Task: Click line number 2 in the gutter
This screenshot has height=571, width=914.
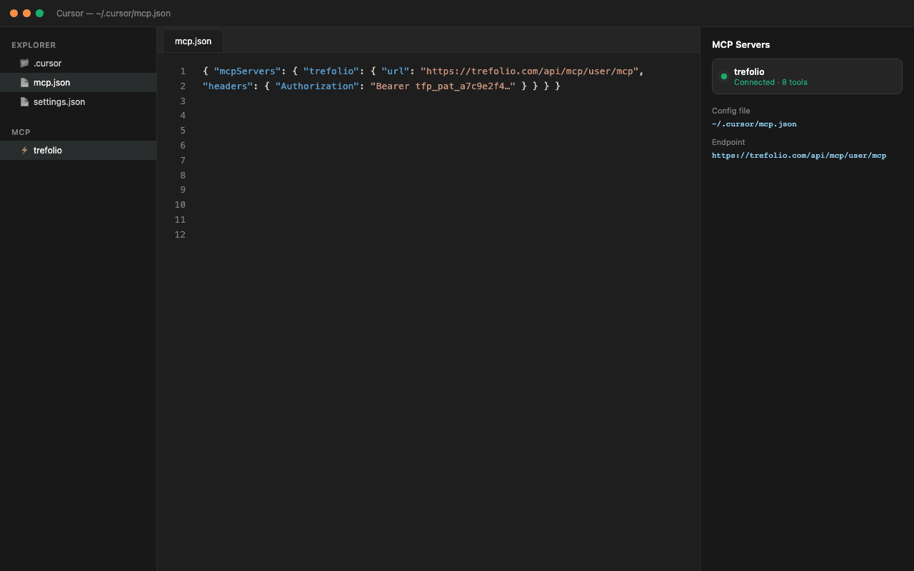Action: click(x=183, y=86)
